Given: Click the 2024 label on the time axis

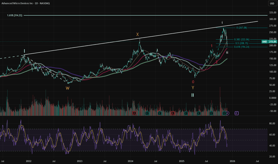Looking at the screenshot, I should (x=130, y=161).
